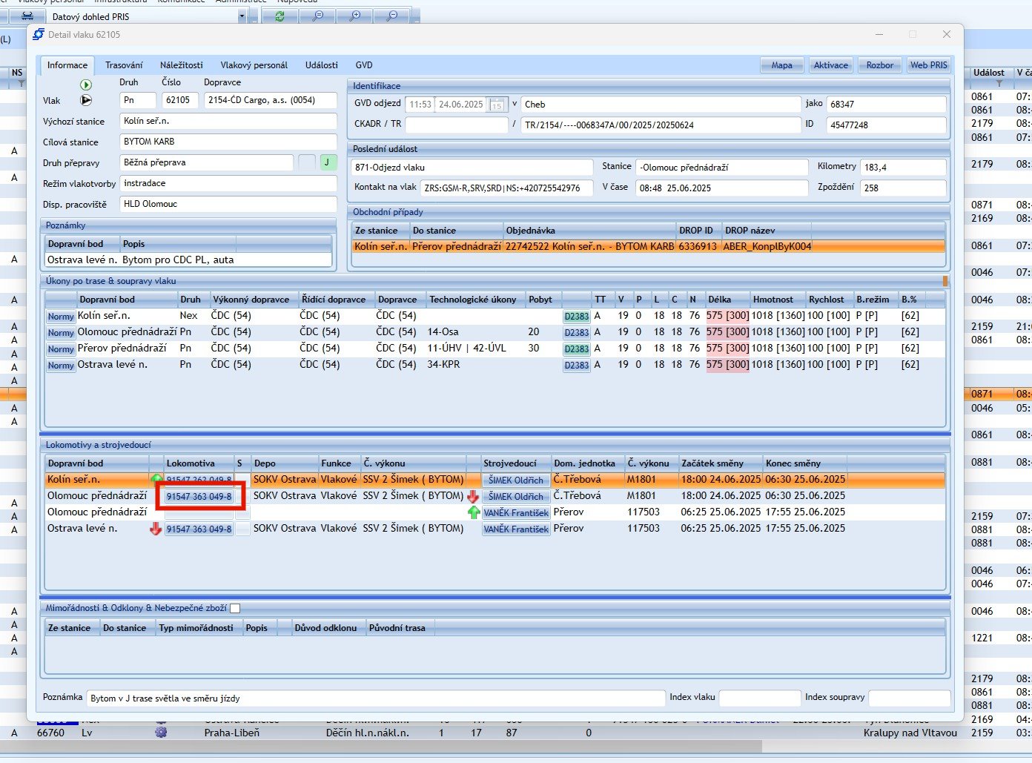Click the Poznámka text field
Viewport: 1032px width, 763px height.
375,698
